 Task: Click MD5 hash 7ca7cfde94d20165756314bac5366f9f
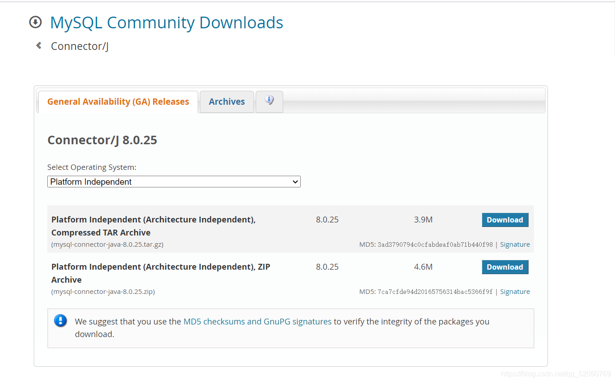point(435,292)
